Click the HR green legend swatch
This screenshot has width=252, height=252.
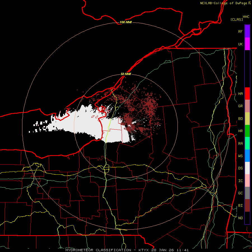pyautogui.click(x=247, y=131)
